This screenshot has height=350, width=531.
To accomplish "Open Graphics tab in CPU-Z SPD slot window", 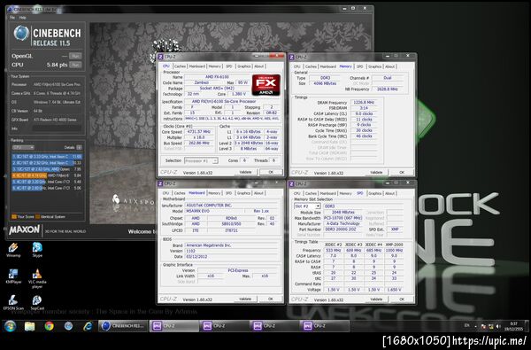I will tap(374, 193).
